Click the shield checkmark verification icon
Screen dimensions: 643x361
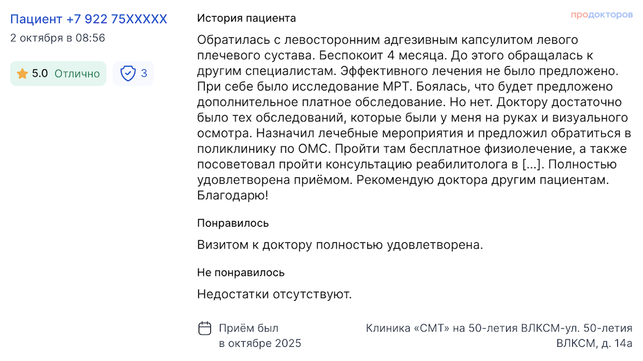coord(128,74)
